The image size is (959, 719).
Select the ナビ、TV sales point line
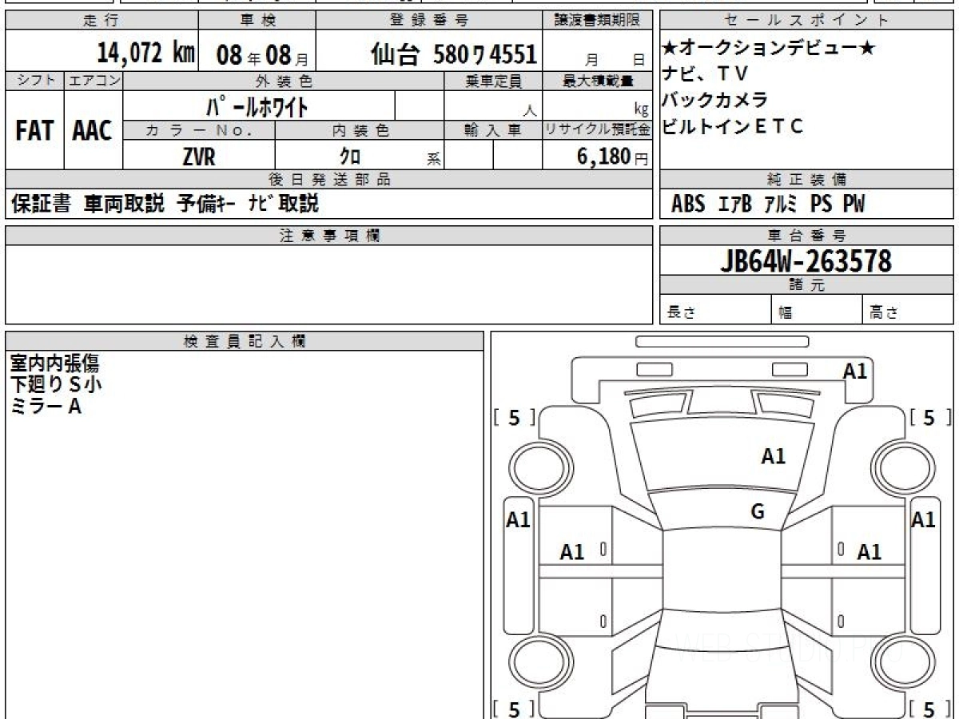click(705, 73)
